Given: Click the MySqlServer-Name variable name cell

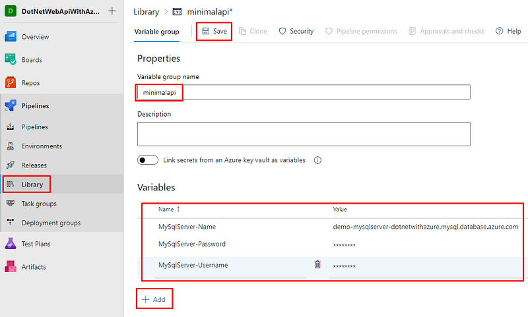Looking at the screenshot, I should pos(187,227).
